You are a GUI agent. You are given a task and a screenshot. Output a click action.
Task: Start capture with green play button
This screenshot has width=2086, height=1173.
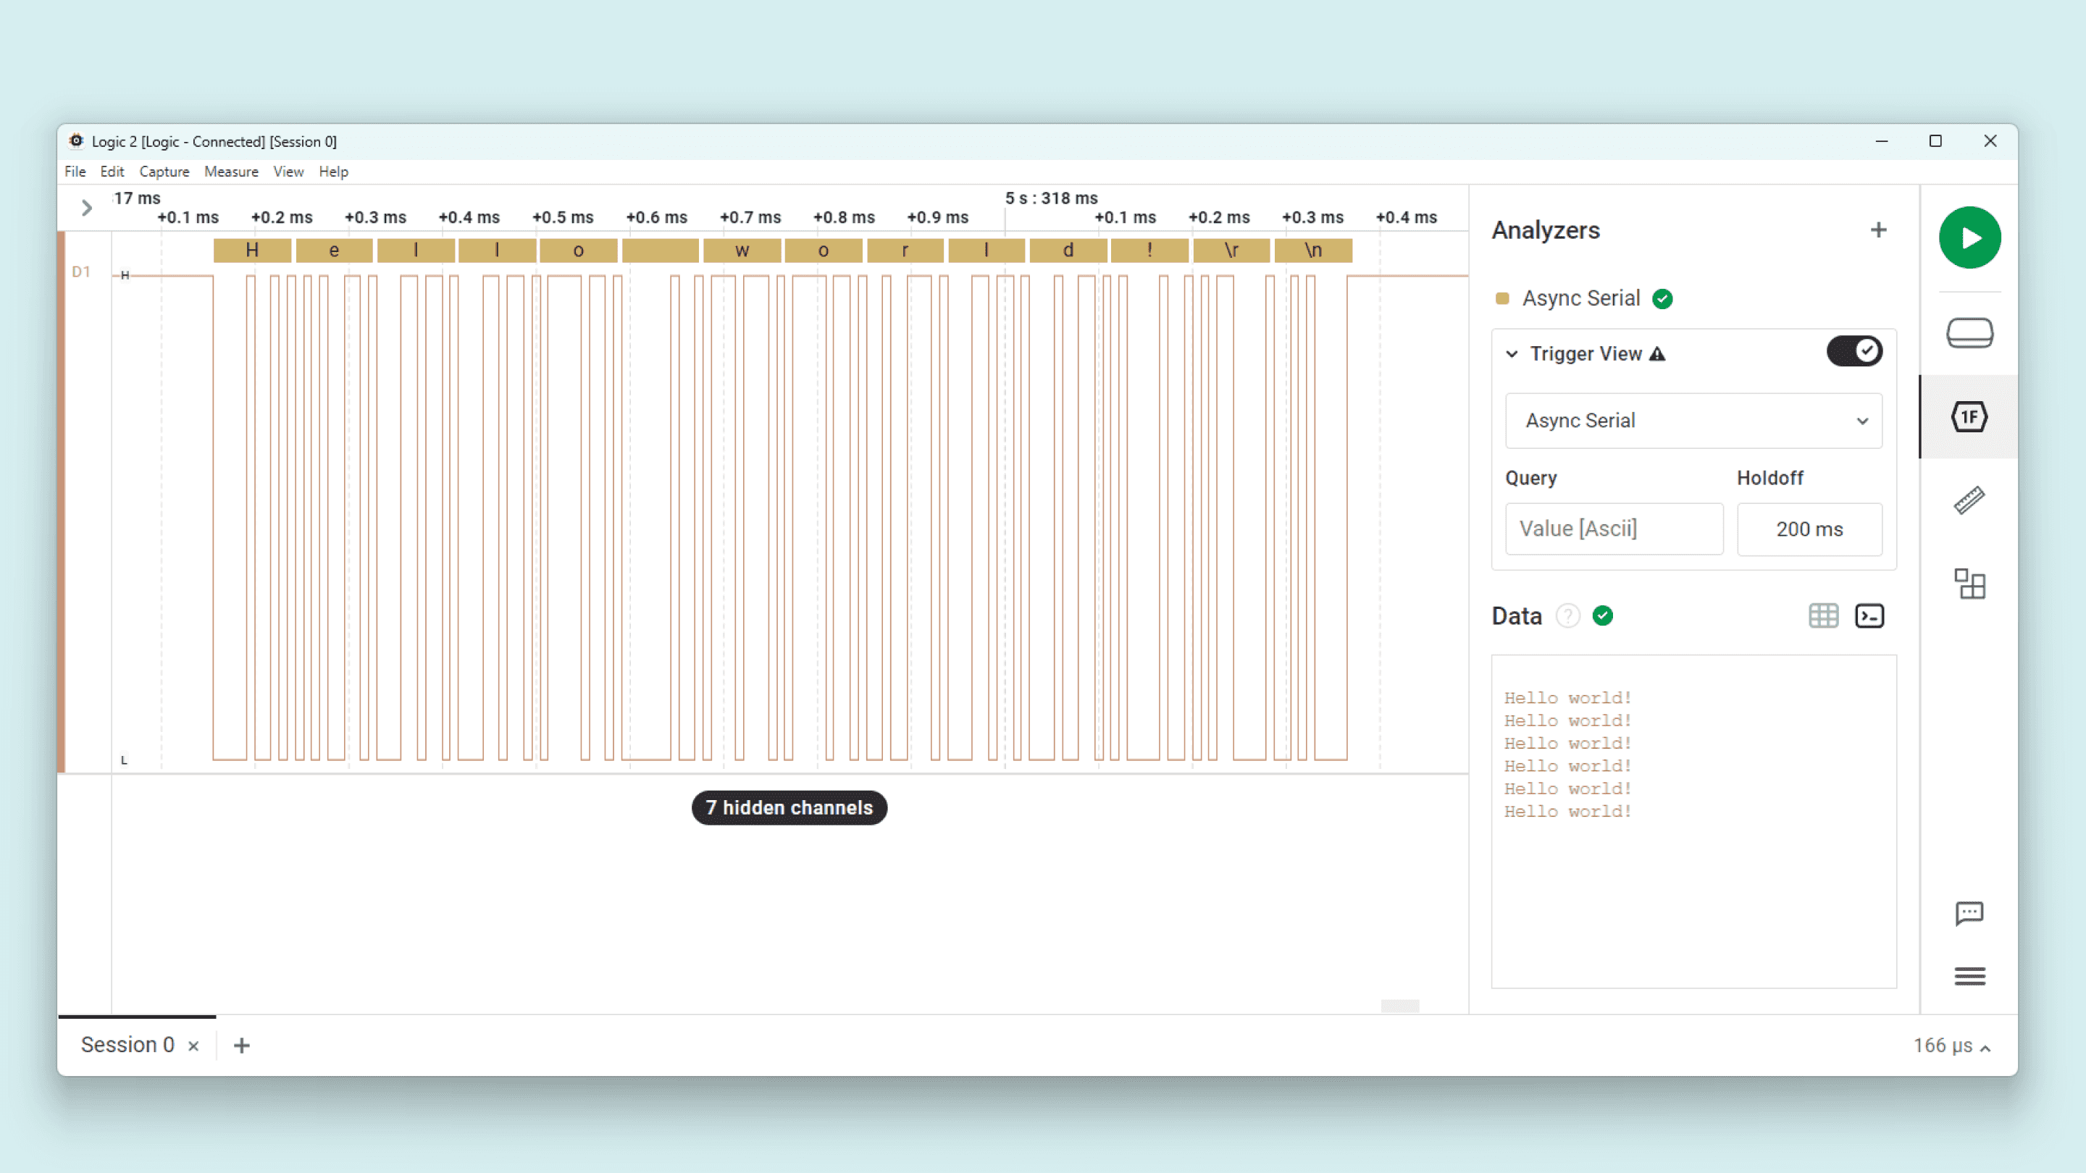click(x=1969, y=237)
